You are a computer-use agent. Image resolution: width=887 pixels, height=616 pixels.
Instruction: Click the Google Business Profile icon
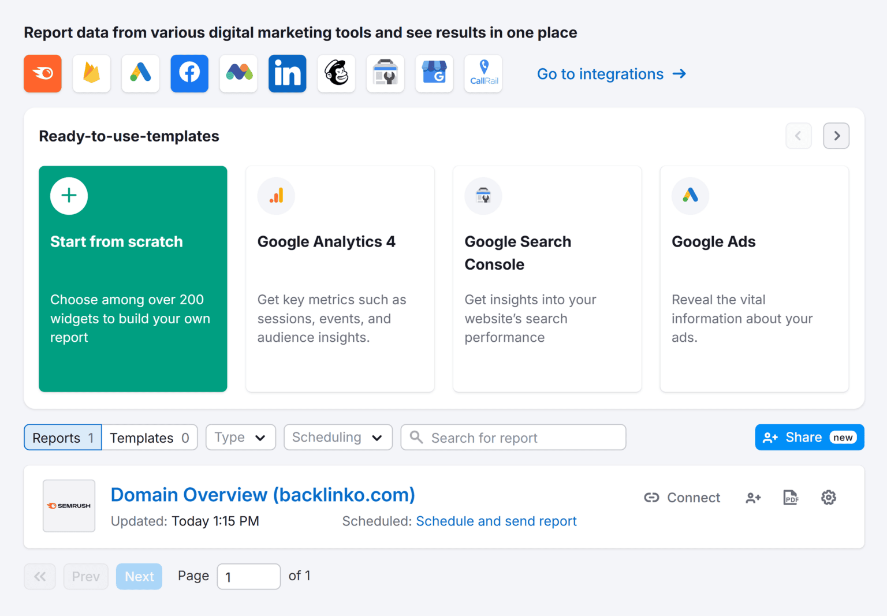click(x=434, y=74)
